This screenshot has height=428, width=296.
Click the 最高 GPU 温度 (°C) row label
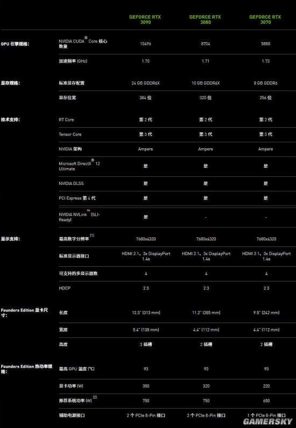pos(76,369)
